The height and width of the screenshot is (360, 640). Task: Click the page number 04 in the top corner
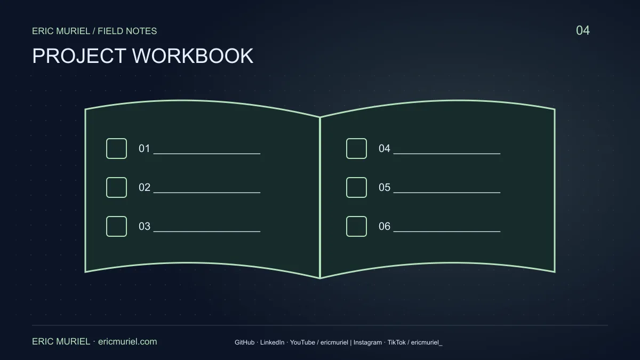click(583, 30)
